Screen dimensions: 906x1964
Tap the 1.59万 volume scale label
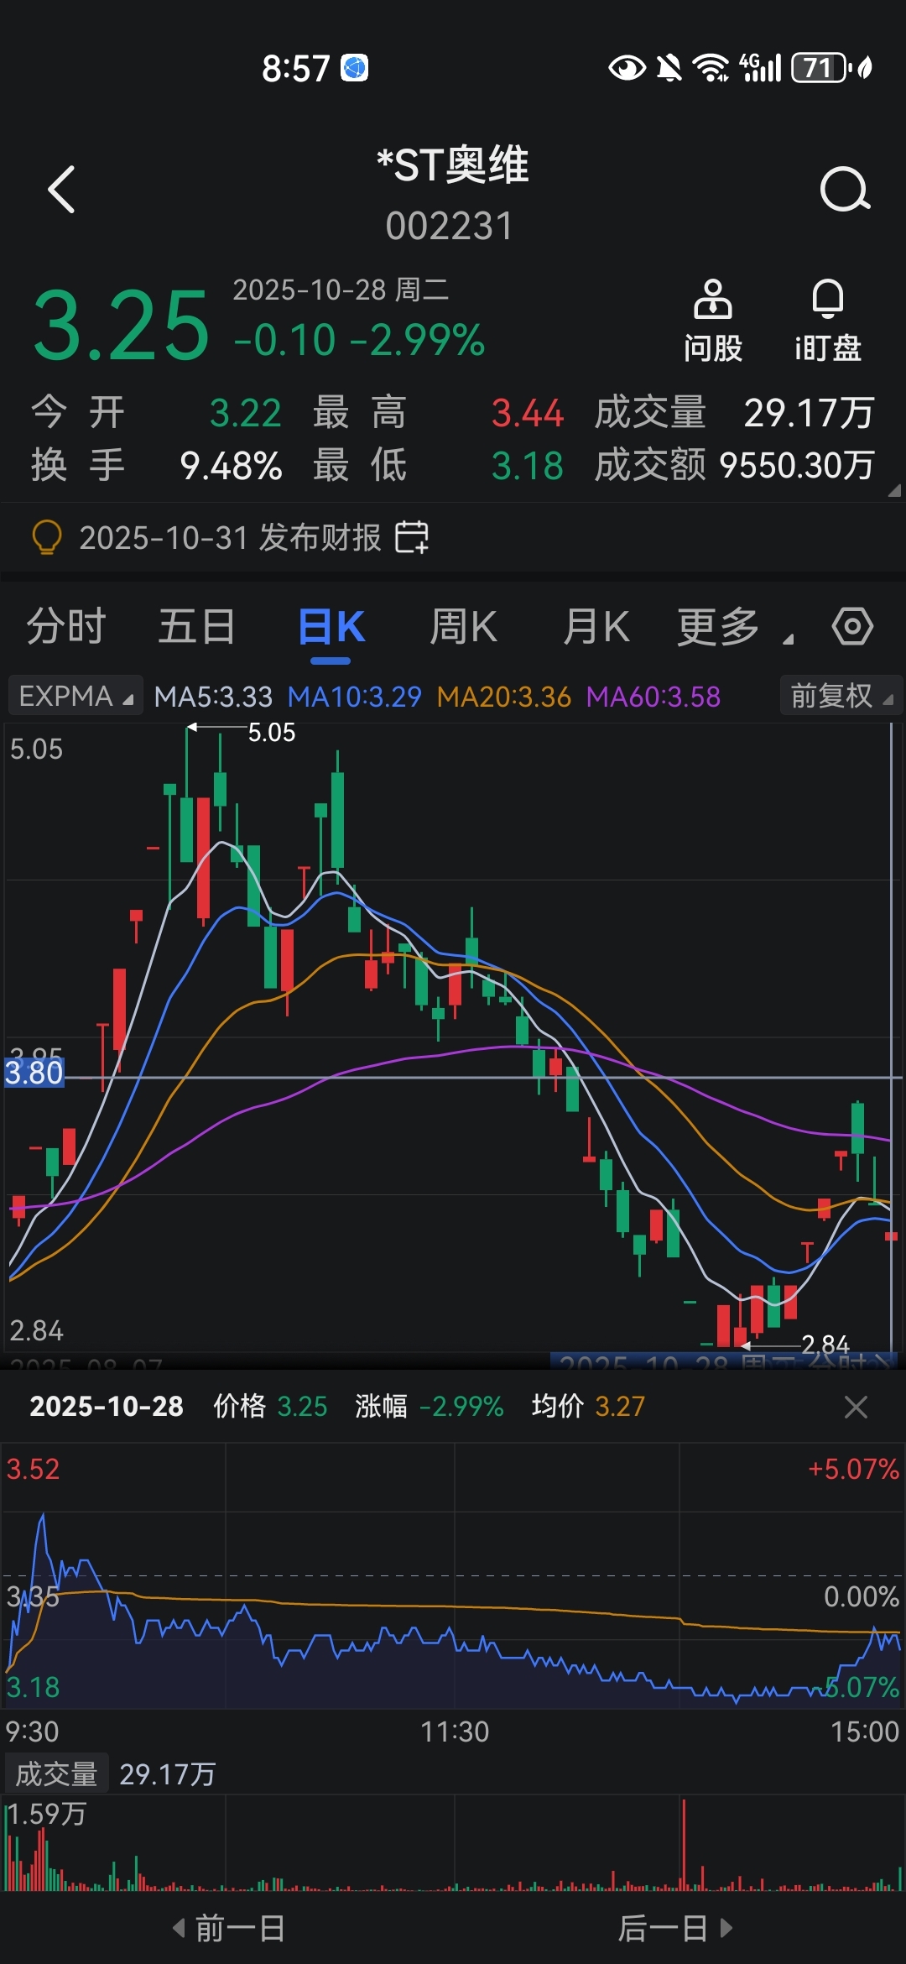[x=47, y=1814]
